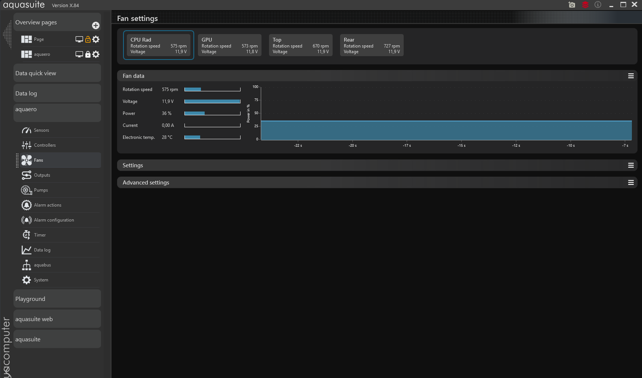This screenshot has height=378, width=642.
Task: Click the Sensors gauge icon
Action: (x=27, y=130)
